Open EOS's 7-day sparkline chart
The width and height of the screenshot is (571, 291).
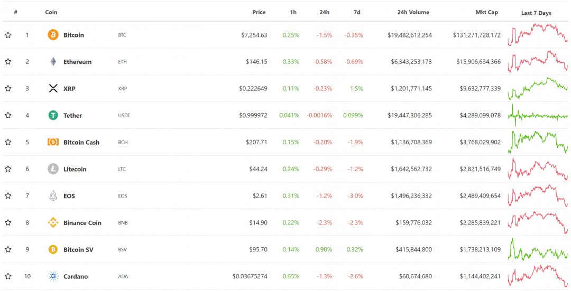click(538, 196)
